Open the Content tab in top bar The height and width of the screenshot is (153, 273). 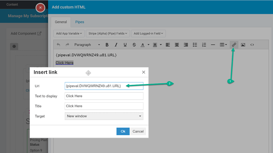pyautogui.click(x=12, y=4)
